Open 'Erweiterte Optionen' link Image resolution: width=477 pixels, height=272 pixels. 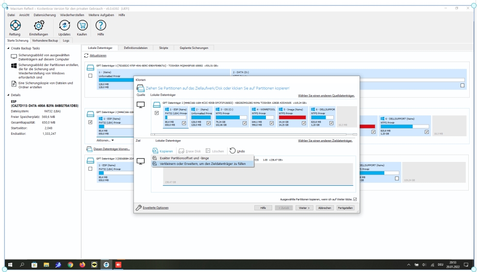click(156, 208)
